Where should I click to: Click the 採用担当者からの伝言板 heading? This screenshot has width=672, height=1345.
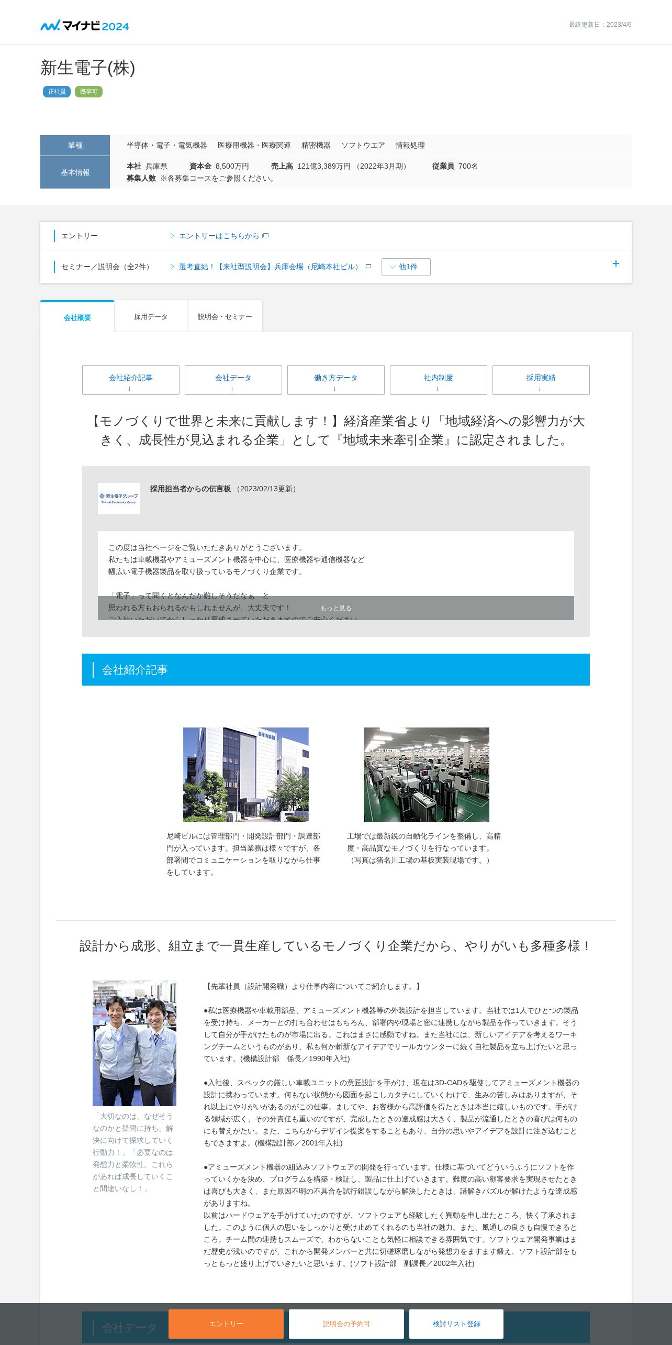[191, 489]
